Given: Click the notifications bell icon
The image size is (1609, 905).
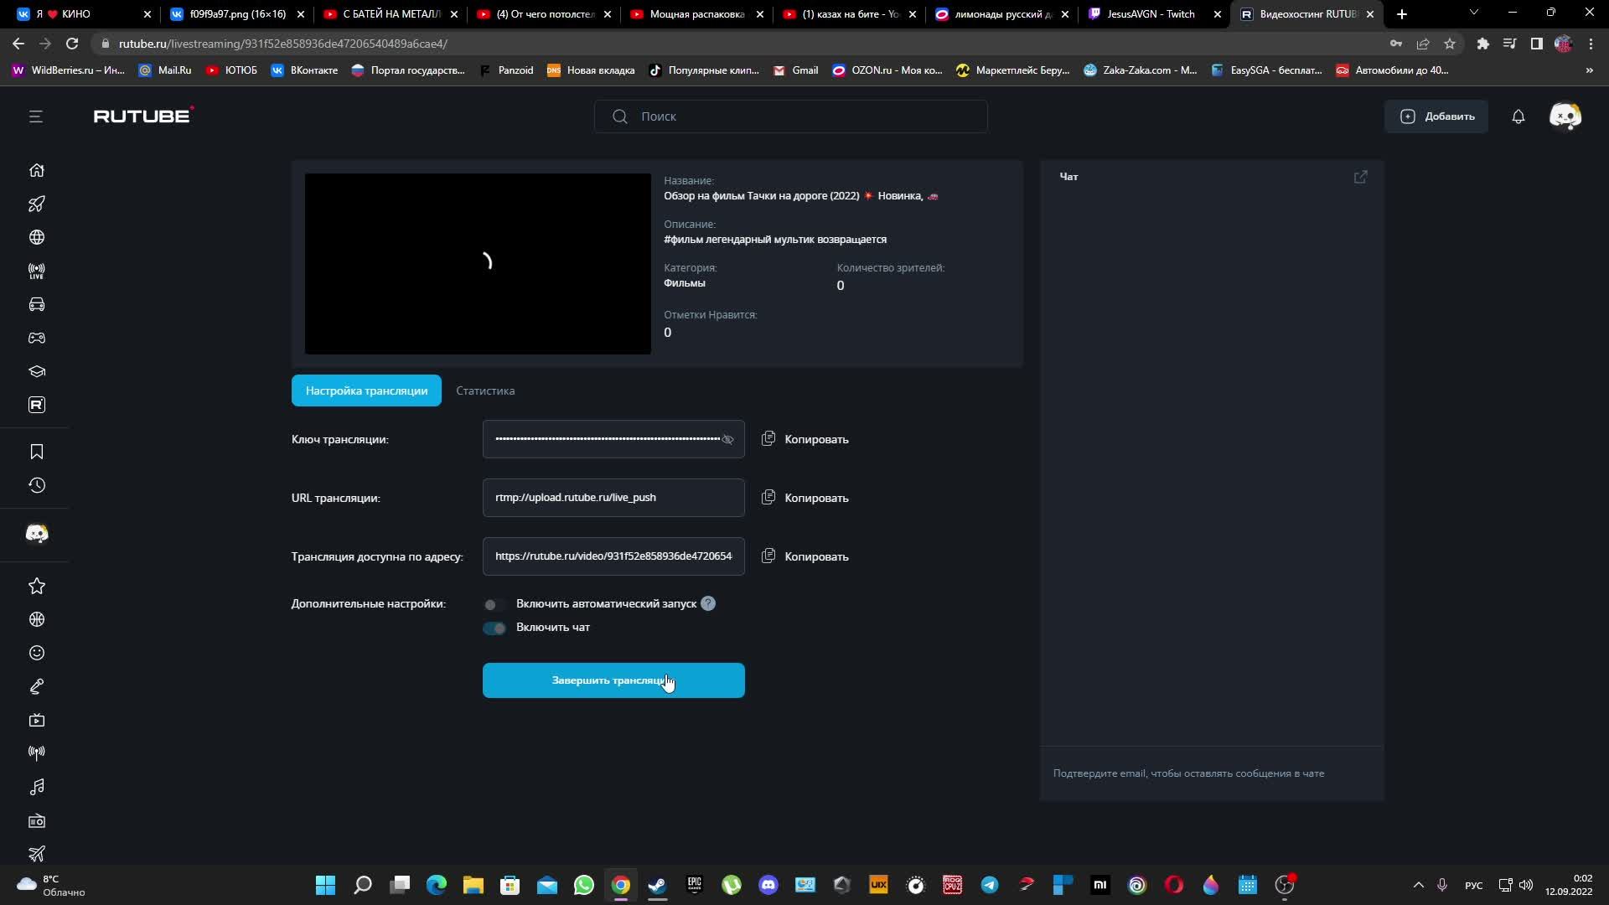Looking at the screenshot, I should pyautogui.click(x=1518, y=116).
